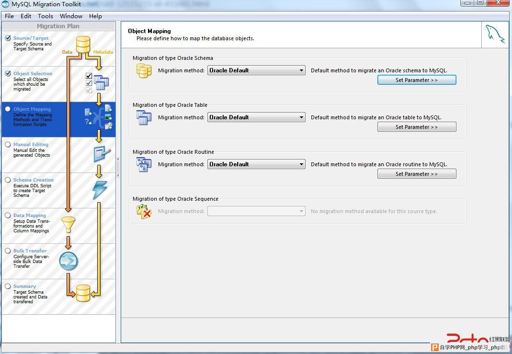Click the 'Object Mapping' page heading

[149, 31]
